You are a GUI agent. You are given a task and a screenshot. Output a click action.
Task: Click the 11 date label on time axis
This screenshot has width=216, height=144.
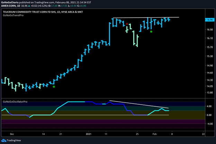pos(106,134)
